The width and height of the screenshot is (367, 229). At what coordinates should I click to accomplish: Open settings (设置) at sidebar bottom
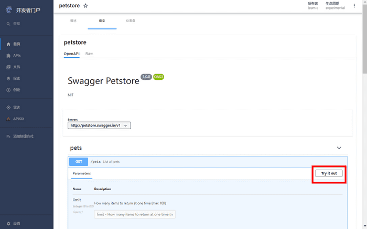pos(13,224)
